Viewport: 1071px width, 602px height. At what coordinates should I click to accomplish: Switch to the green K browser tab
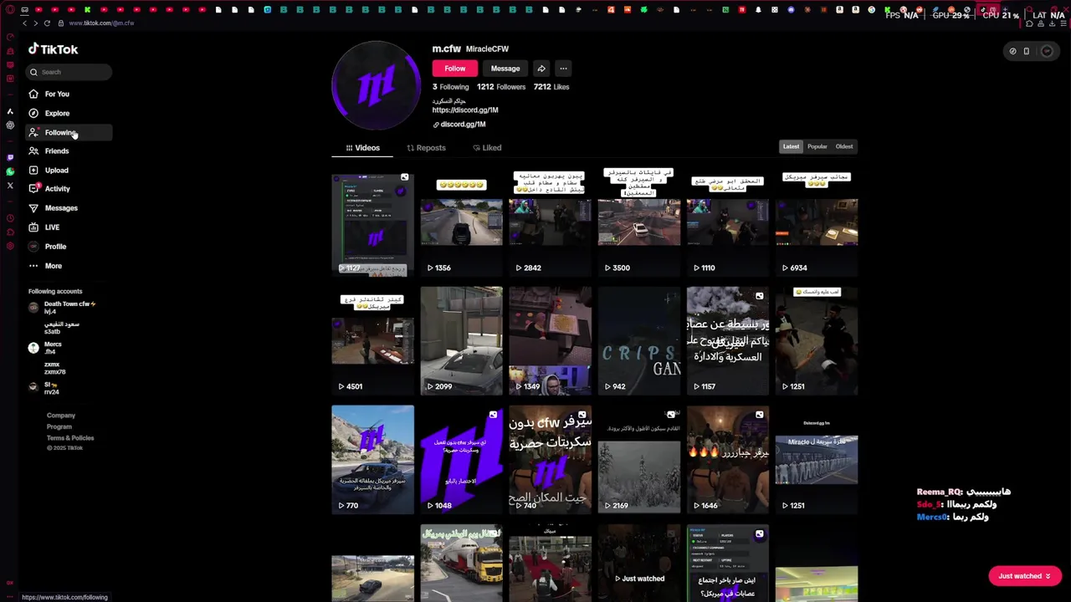87,10
